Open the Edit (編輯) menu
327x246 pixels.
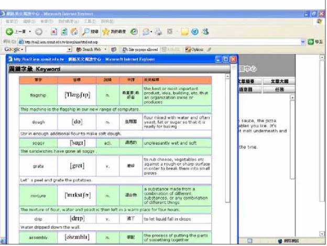tap(29, 21)
